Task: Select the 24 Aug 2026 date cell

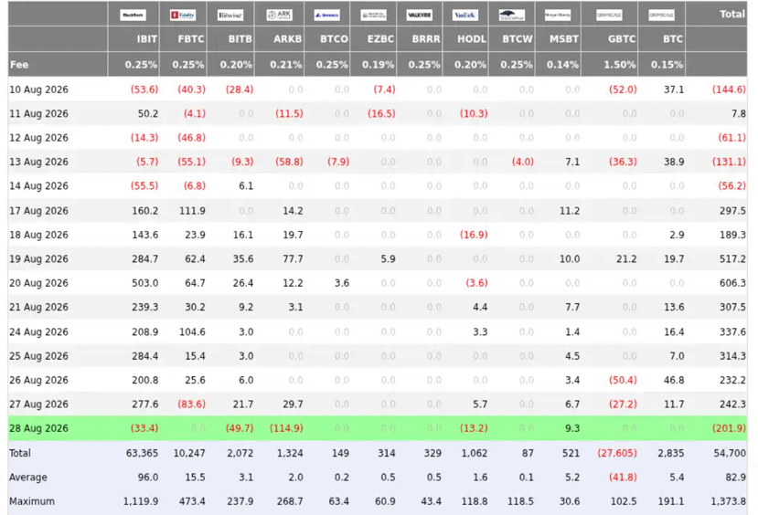Action: coord(38,332)
